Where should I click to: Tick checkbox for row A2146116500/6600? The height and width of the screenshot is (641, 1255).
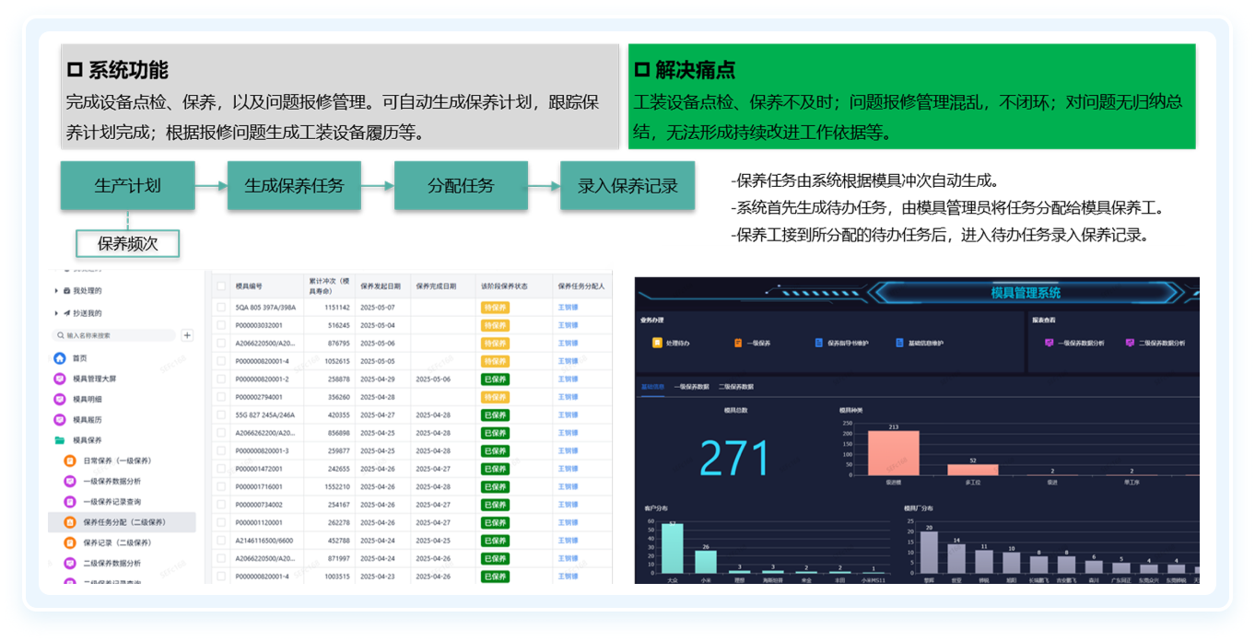tap(221, 541)
